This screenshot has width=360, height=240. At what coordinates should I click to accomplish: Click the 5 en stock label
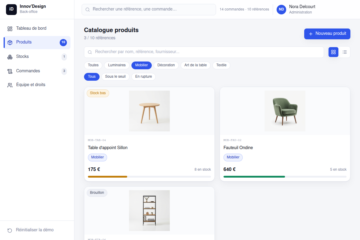click(x=338, y=169)
